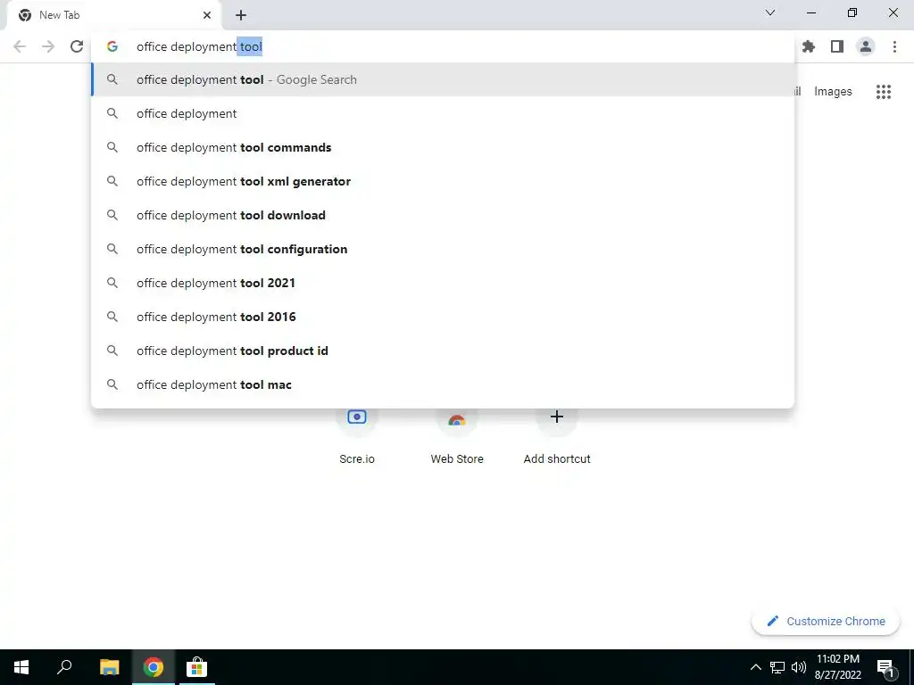914x685 pixels.
Task: Go forward using the forward arrow
Action: coord(48,46)
